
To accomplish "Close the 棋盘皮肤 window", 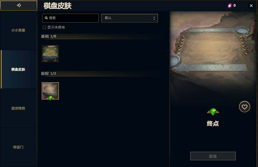I will (251, 6).
